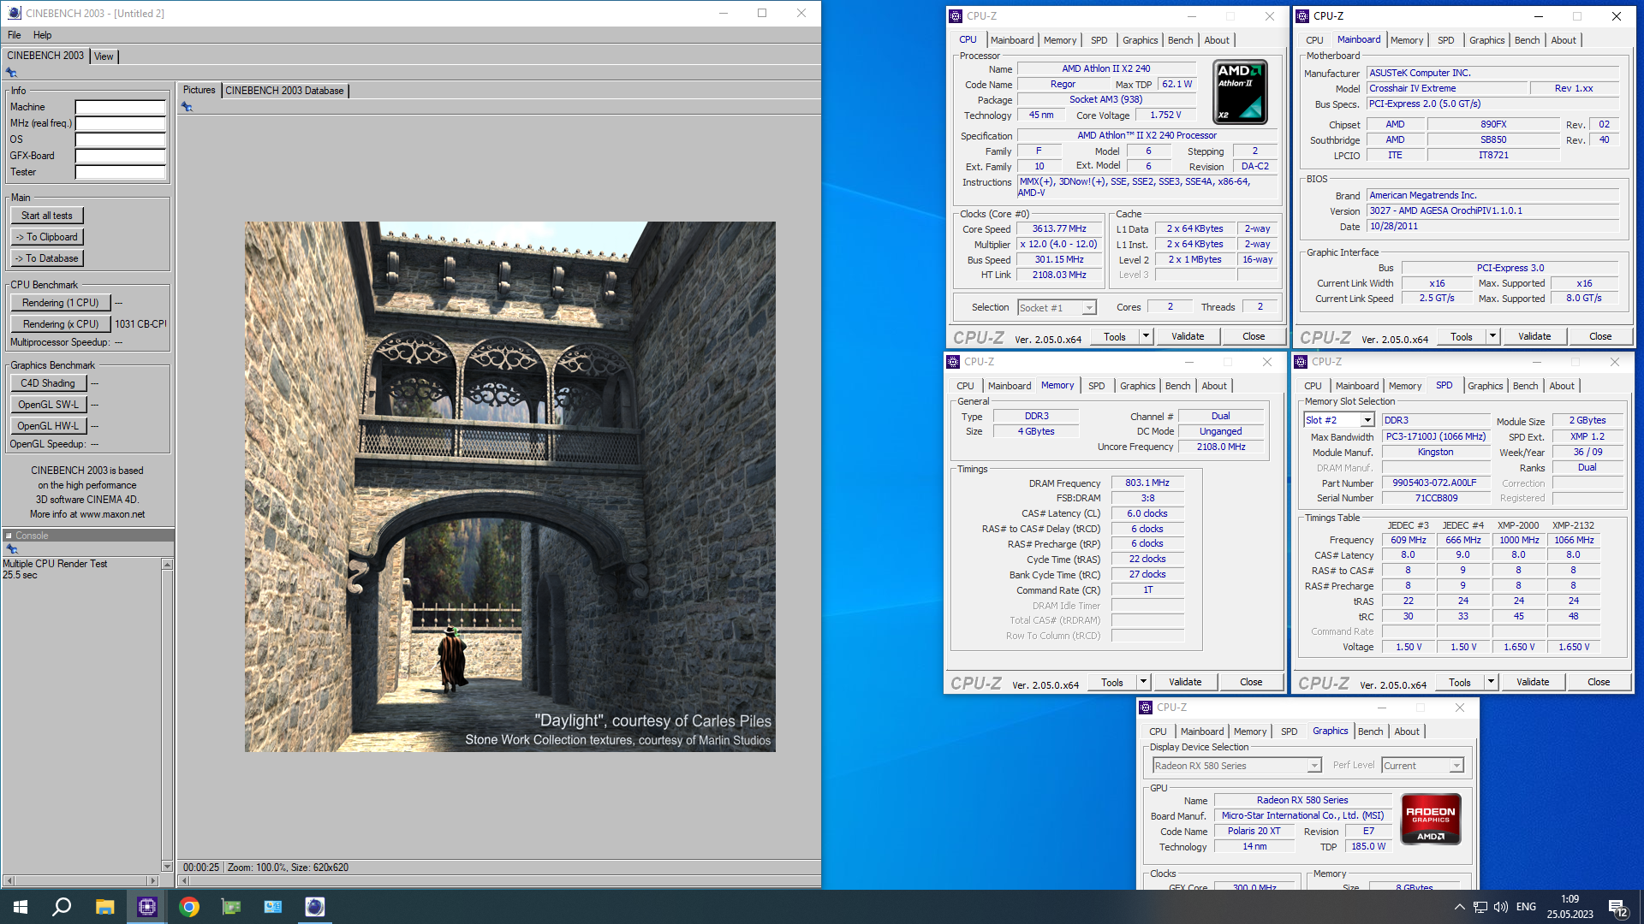Expand Tools arrow in CPU tab window
The height and width of the screenshot is (924, 1644).
pyautogui.click(x=1146, y=336)
